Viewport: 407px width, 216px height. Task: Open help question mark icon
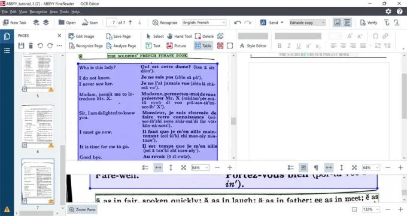tap(400, 11)
